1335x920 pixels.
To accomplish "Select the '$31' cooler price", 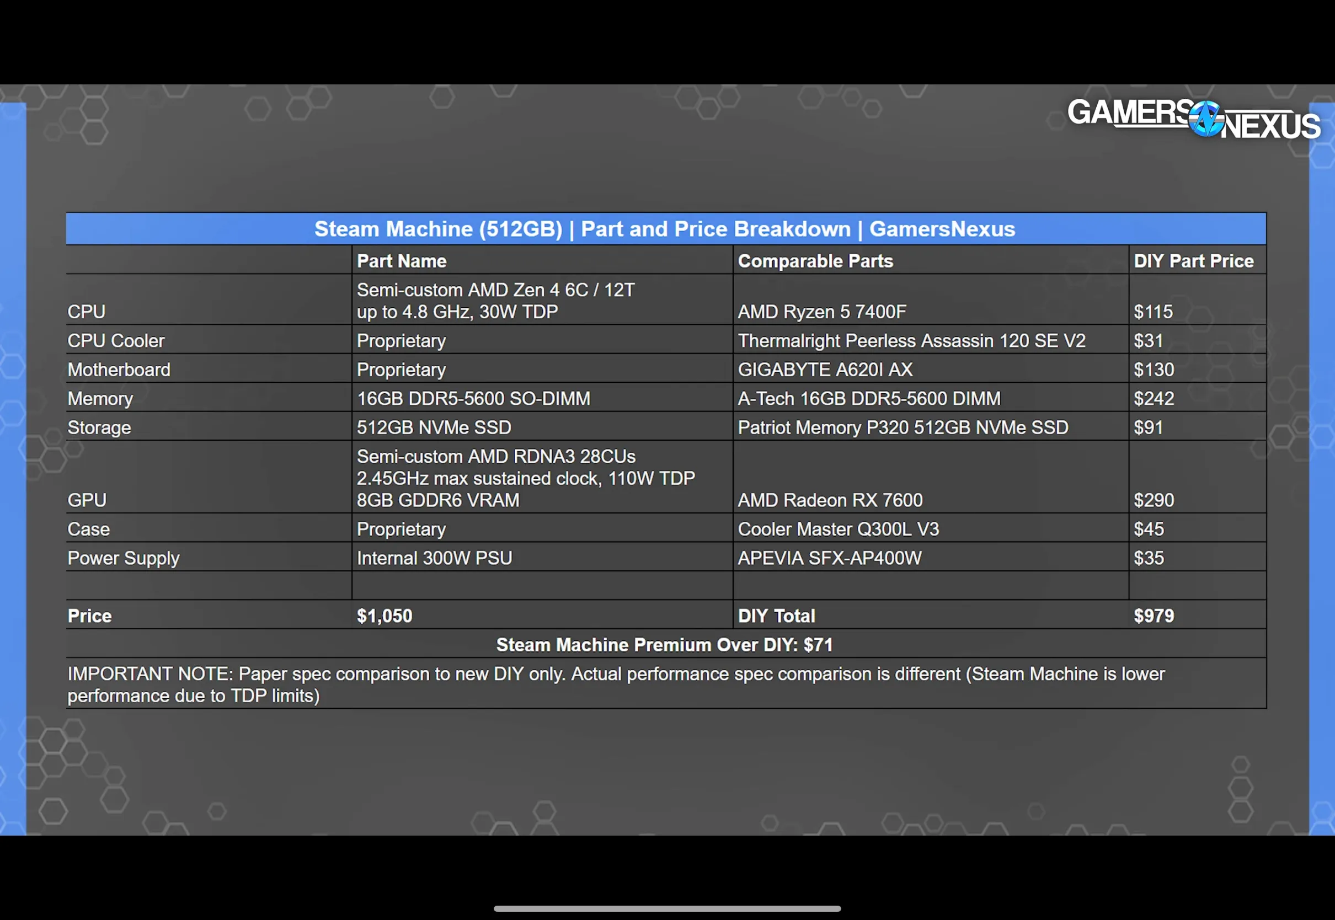I will pyautogui.click(x=1148, y=341).
